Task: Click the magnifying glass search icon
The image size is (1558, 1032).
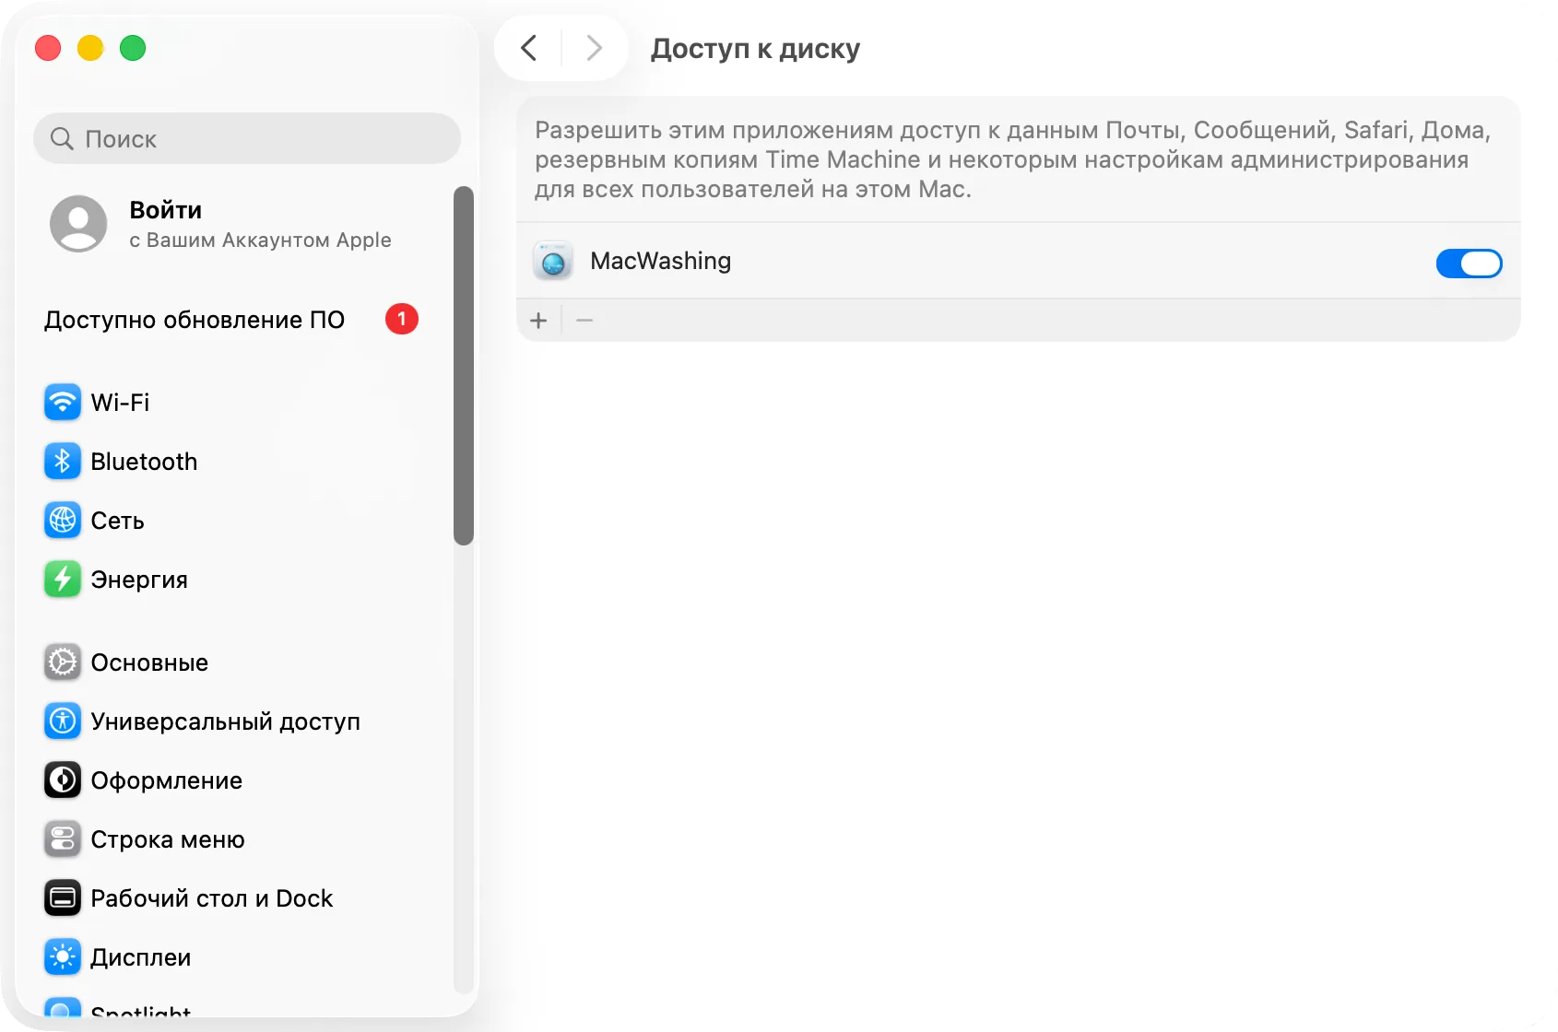Action: coord(62,139)
